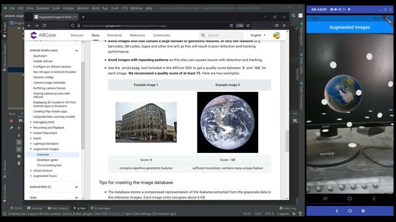Expand Debugging tools tree item

pyautogui.click(x=31, y=122)
